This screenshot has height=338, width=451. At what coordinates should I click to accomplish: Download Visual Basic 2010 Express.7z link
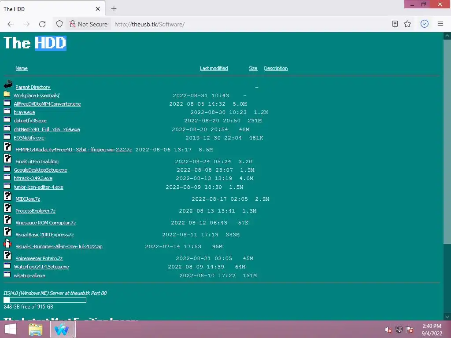(x=44, y=235)
